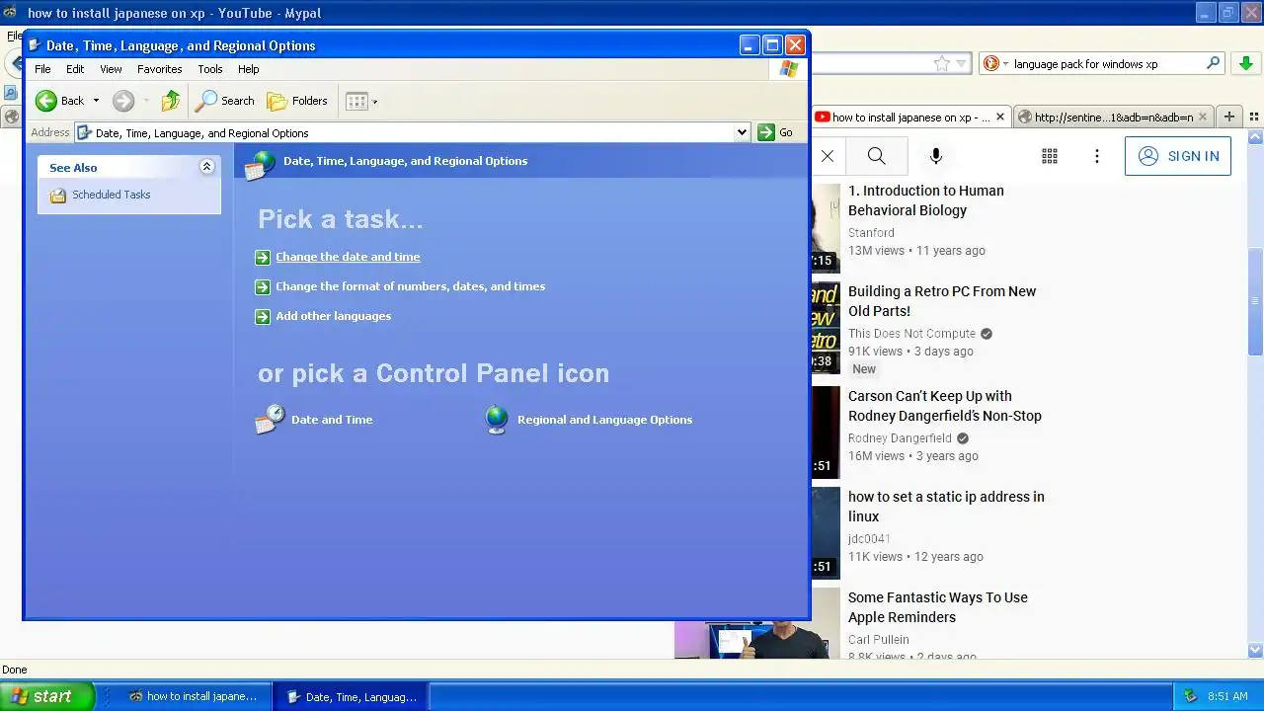Close the sentine... browser tab
The height and width of the screenshot is (711, 1264).
[x=1202, y=117]
